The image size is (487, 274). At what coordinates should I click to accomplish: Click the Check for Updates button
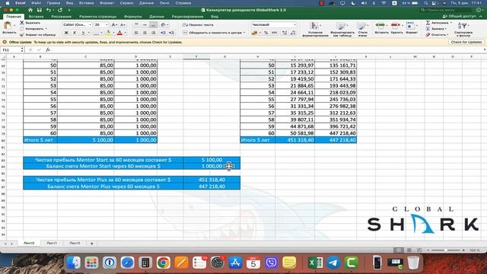tap(466, 42)
